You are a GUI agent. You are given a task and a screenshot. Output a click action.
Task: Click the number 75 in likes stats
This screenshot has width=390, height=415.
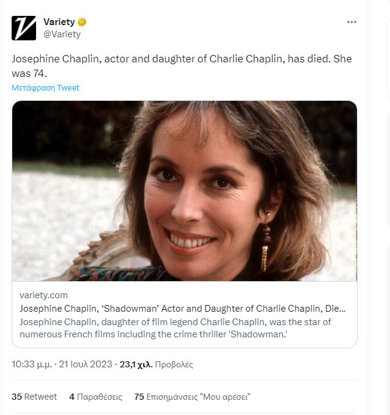[x=139, y=397]
